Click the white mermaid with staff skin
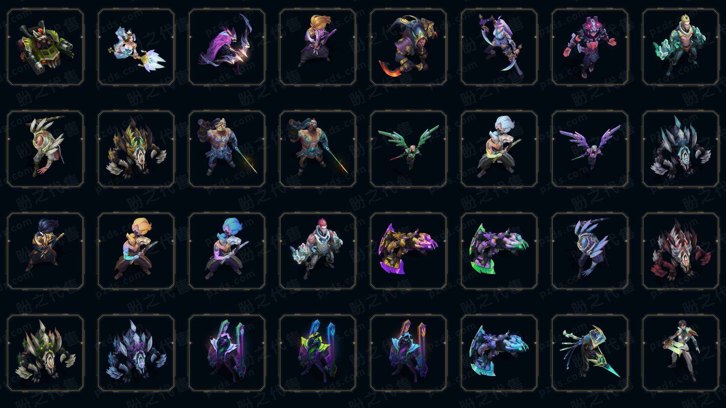 point(136,47)
